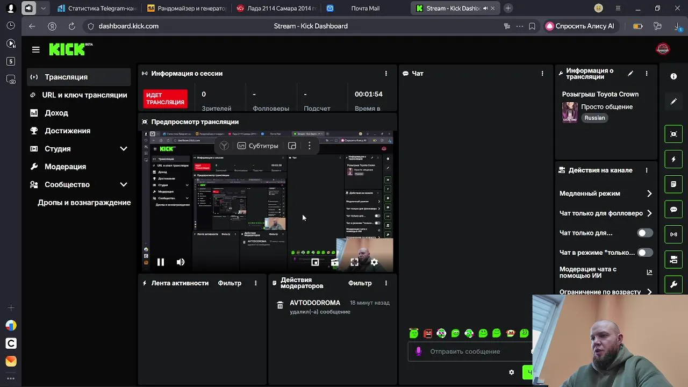Open Лента активности Фильтр dropdown

click(x=230, y=283)
